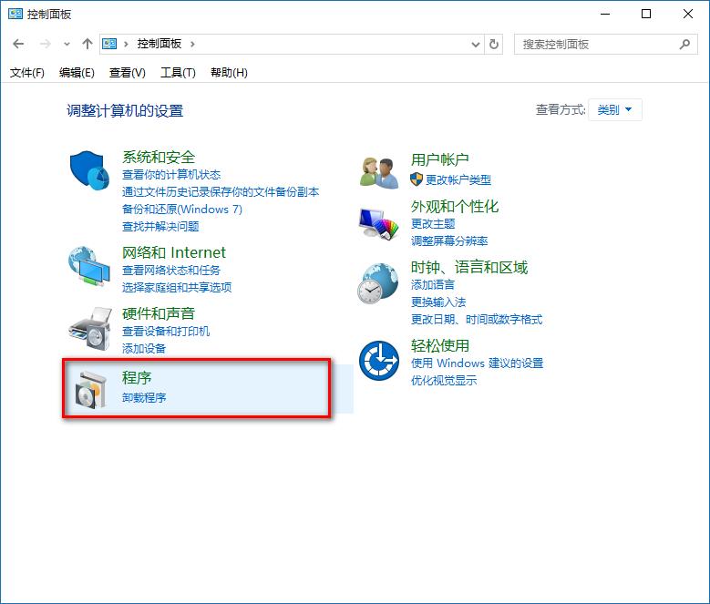Click 添加语言 link
The height and width of the screenshot is (604, 710).
tap(433, 285)
